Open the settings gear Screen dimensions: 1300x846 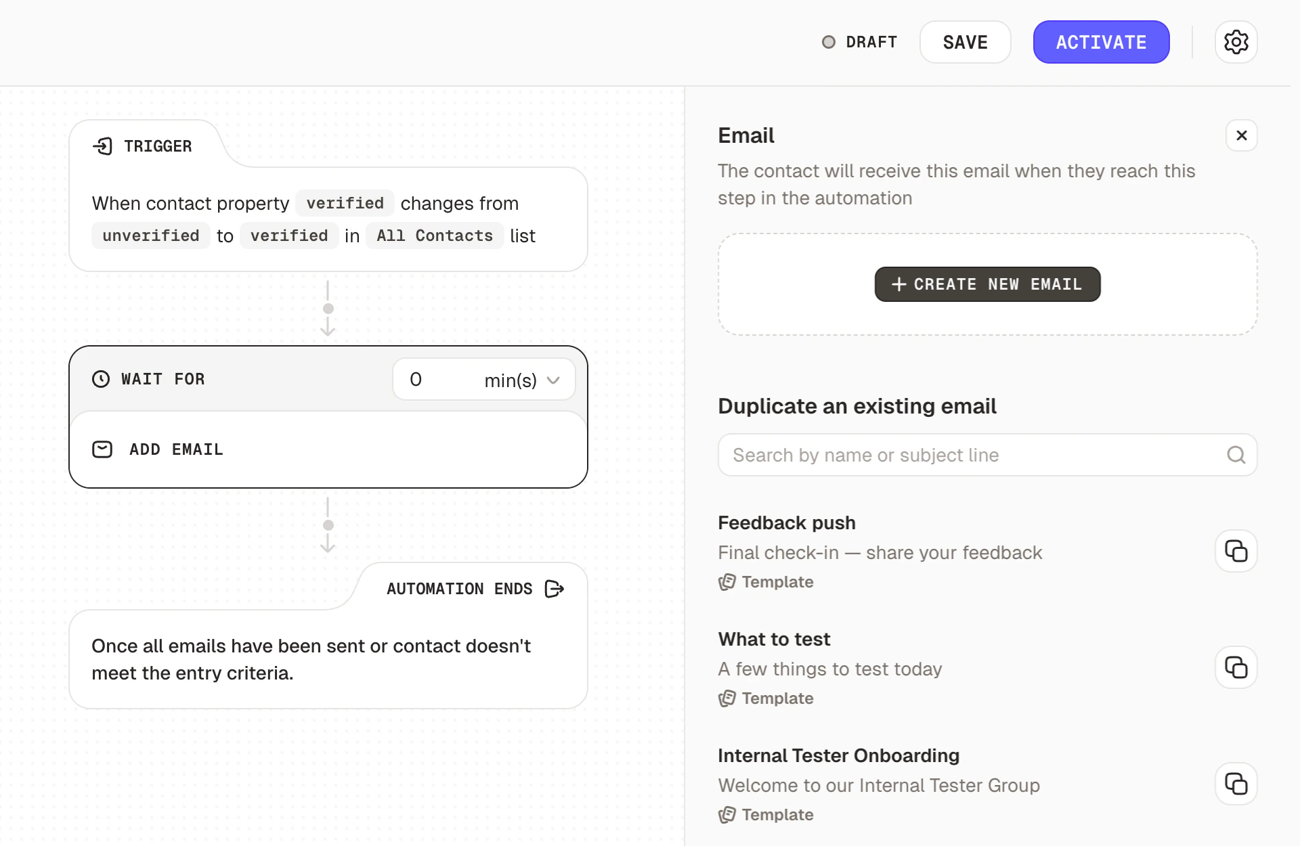(1237, 42)
